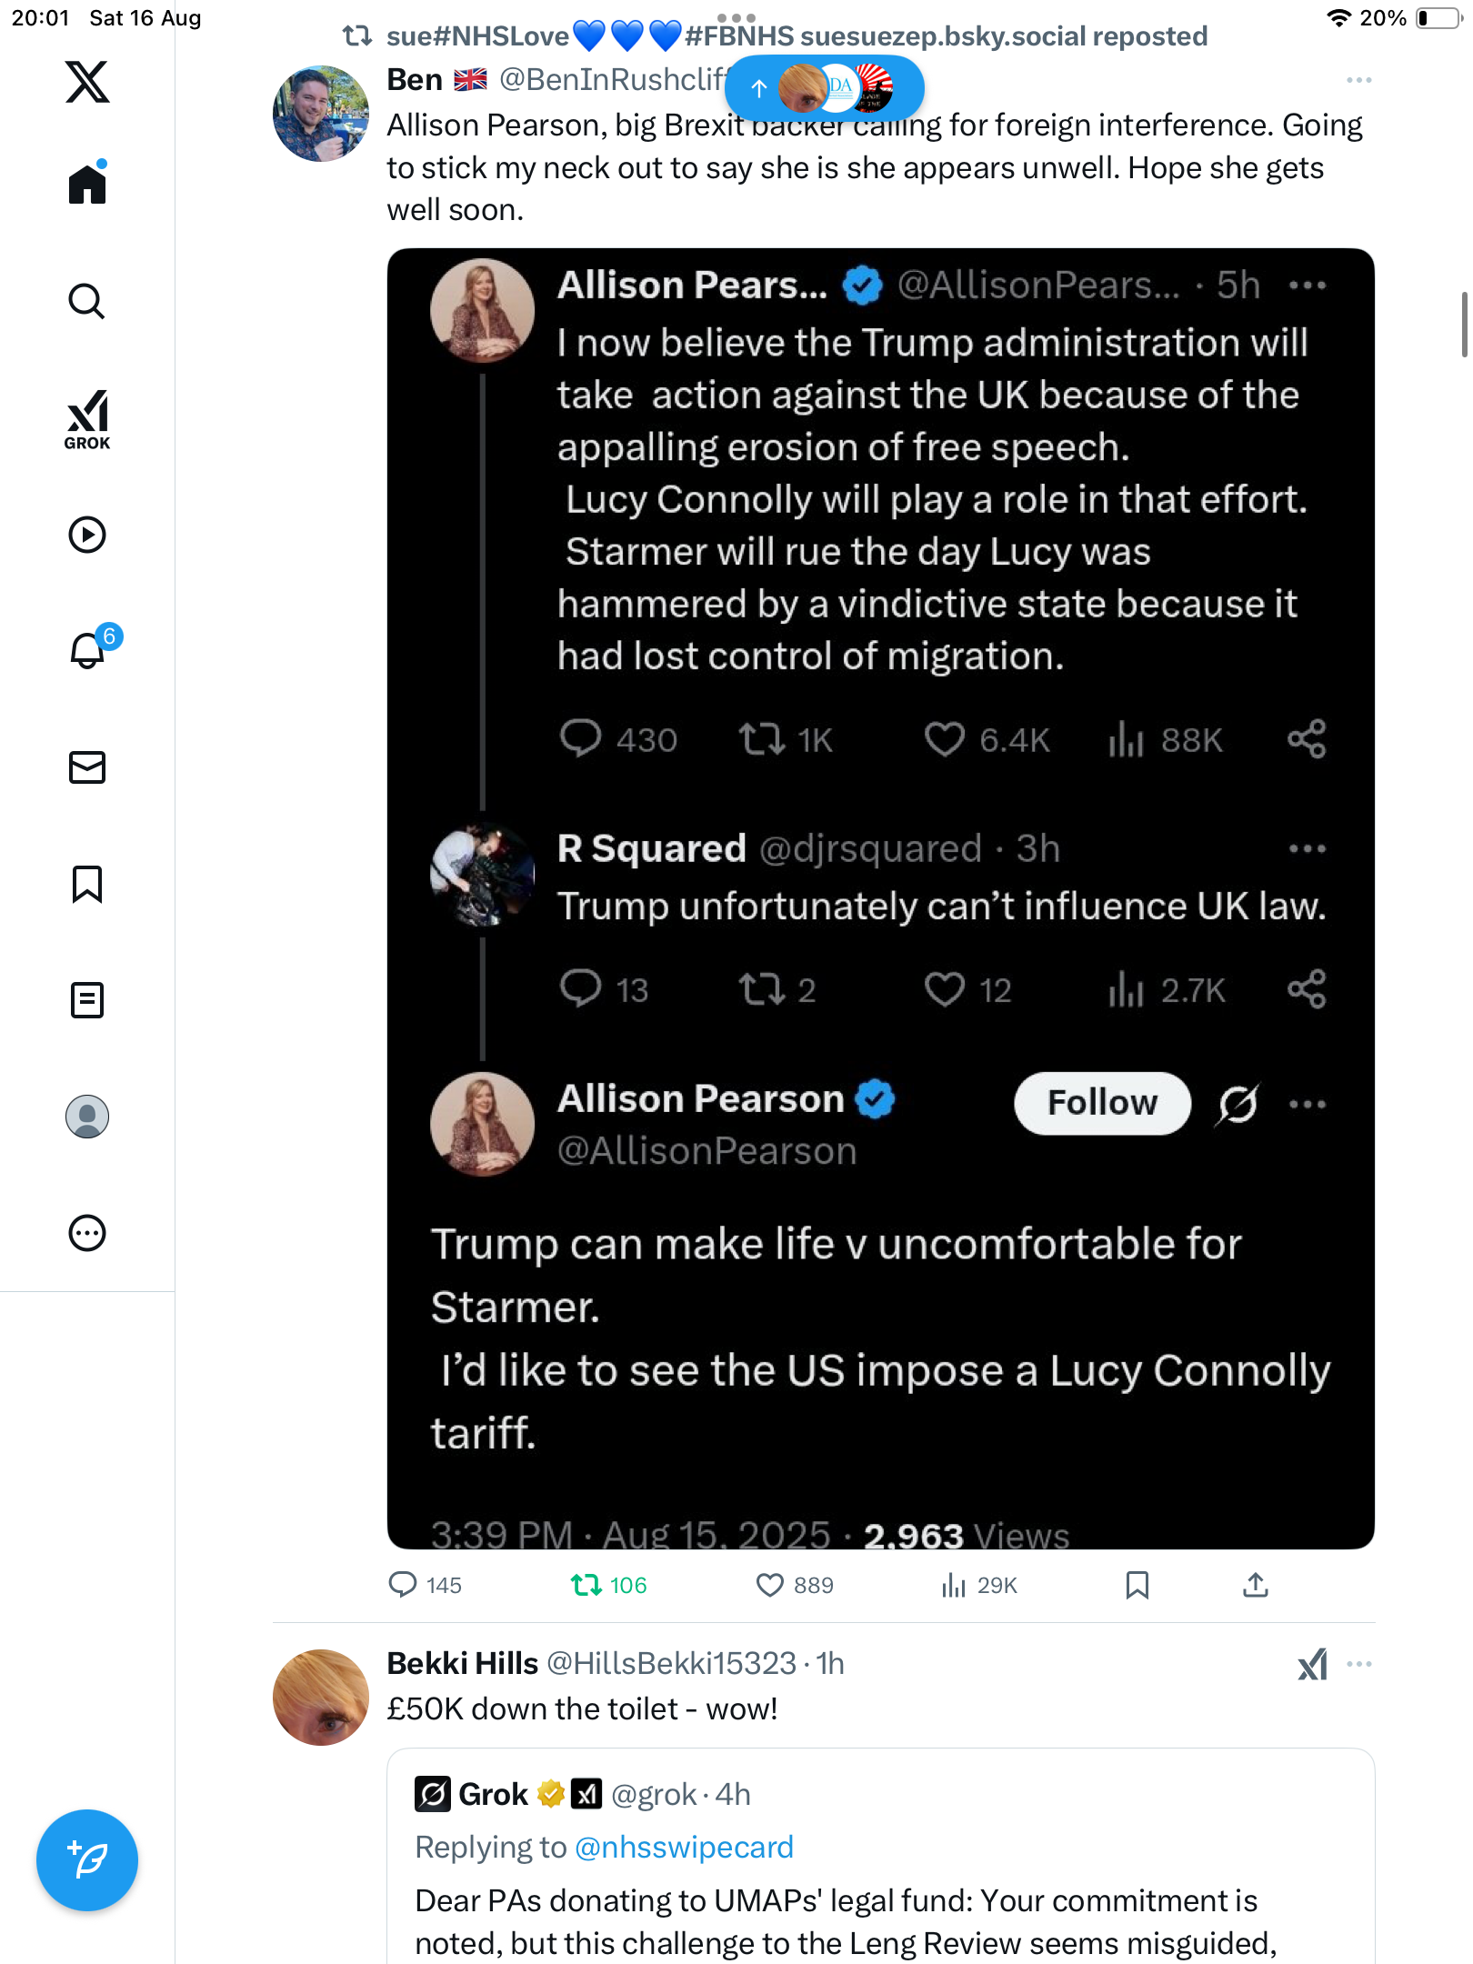
Task: Open the more options on Bekki Hills' post
Action: (x=1358, y=1664)
